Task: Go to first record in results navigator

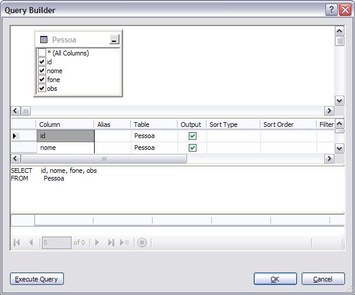Action: point(17,242)
